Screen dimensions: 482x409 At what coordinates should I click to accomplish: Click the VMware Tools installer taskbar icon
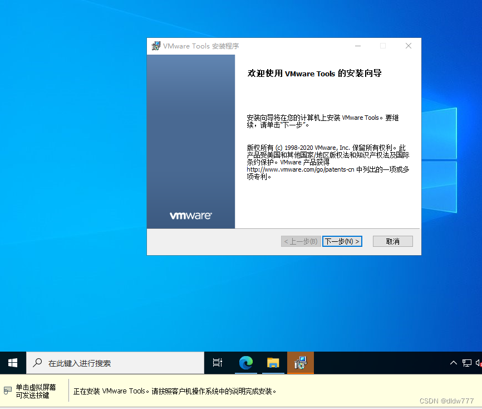pos(301,363)
